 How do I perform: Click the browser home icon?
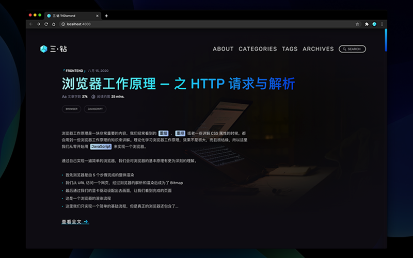(x=53, y=24)
